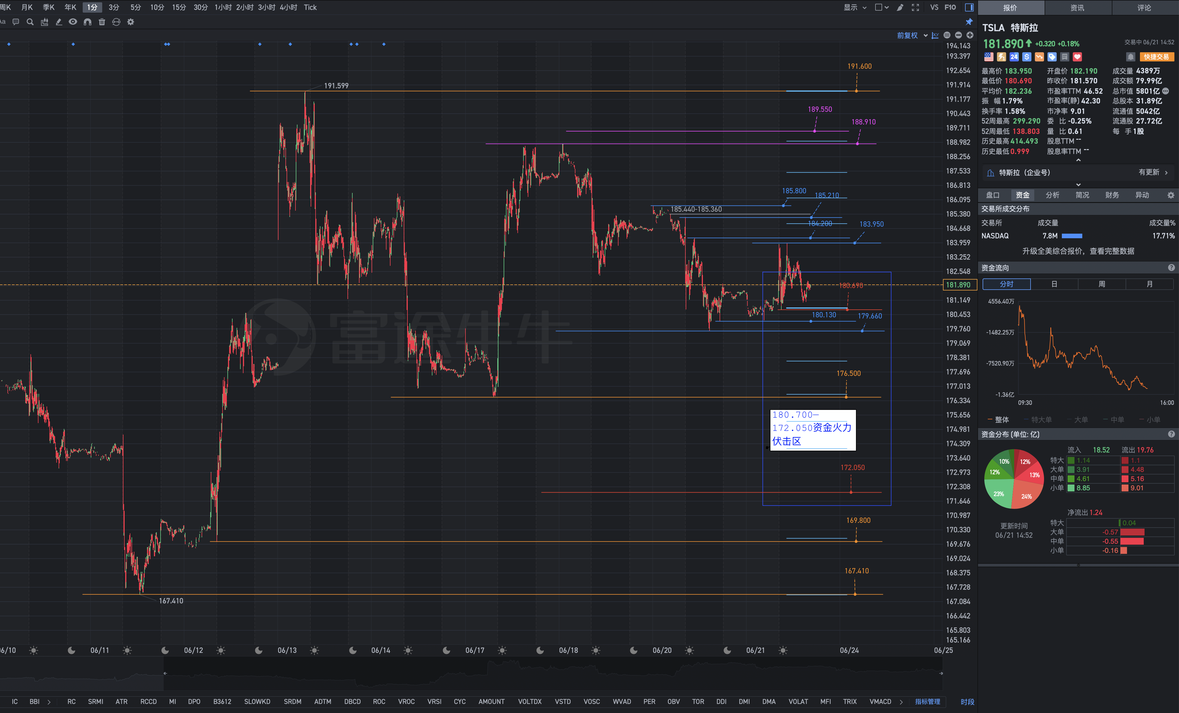Click the F10 company info button

950,7
